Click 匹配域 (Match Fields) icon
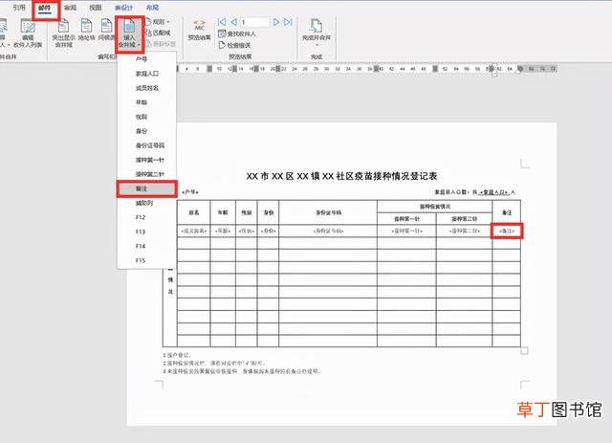 point(158,33)
